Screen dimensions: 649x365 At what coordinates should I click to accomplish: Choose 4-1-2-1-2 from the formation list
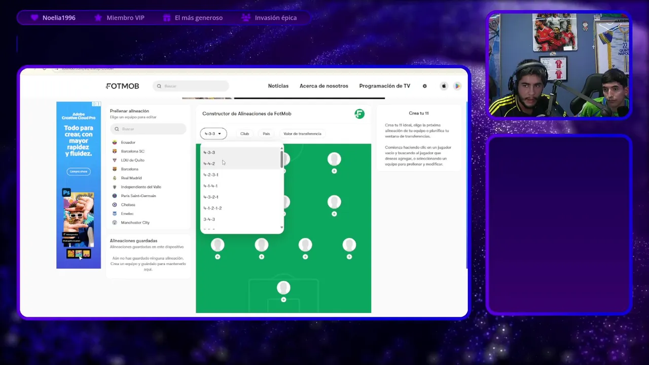241,208
